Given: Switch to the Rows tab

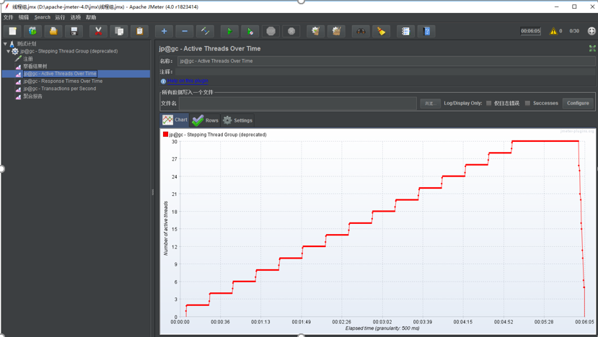Looking at the screenshot, I should coord(205,120).
